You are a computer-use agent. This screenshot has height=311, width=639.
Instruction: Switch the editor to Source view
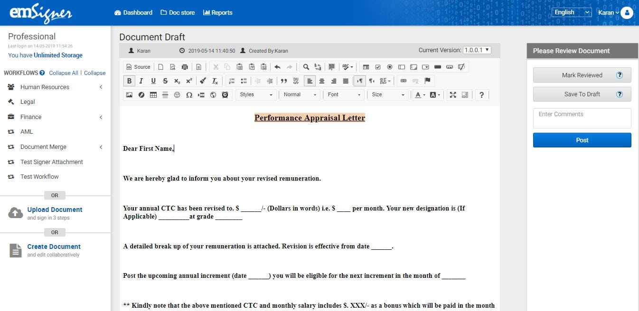point(138,66)
